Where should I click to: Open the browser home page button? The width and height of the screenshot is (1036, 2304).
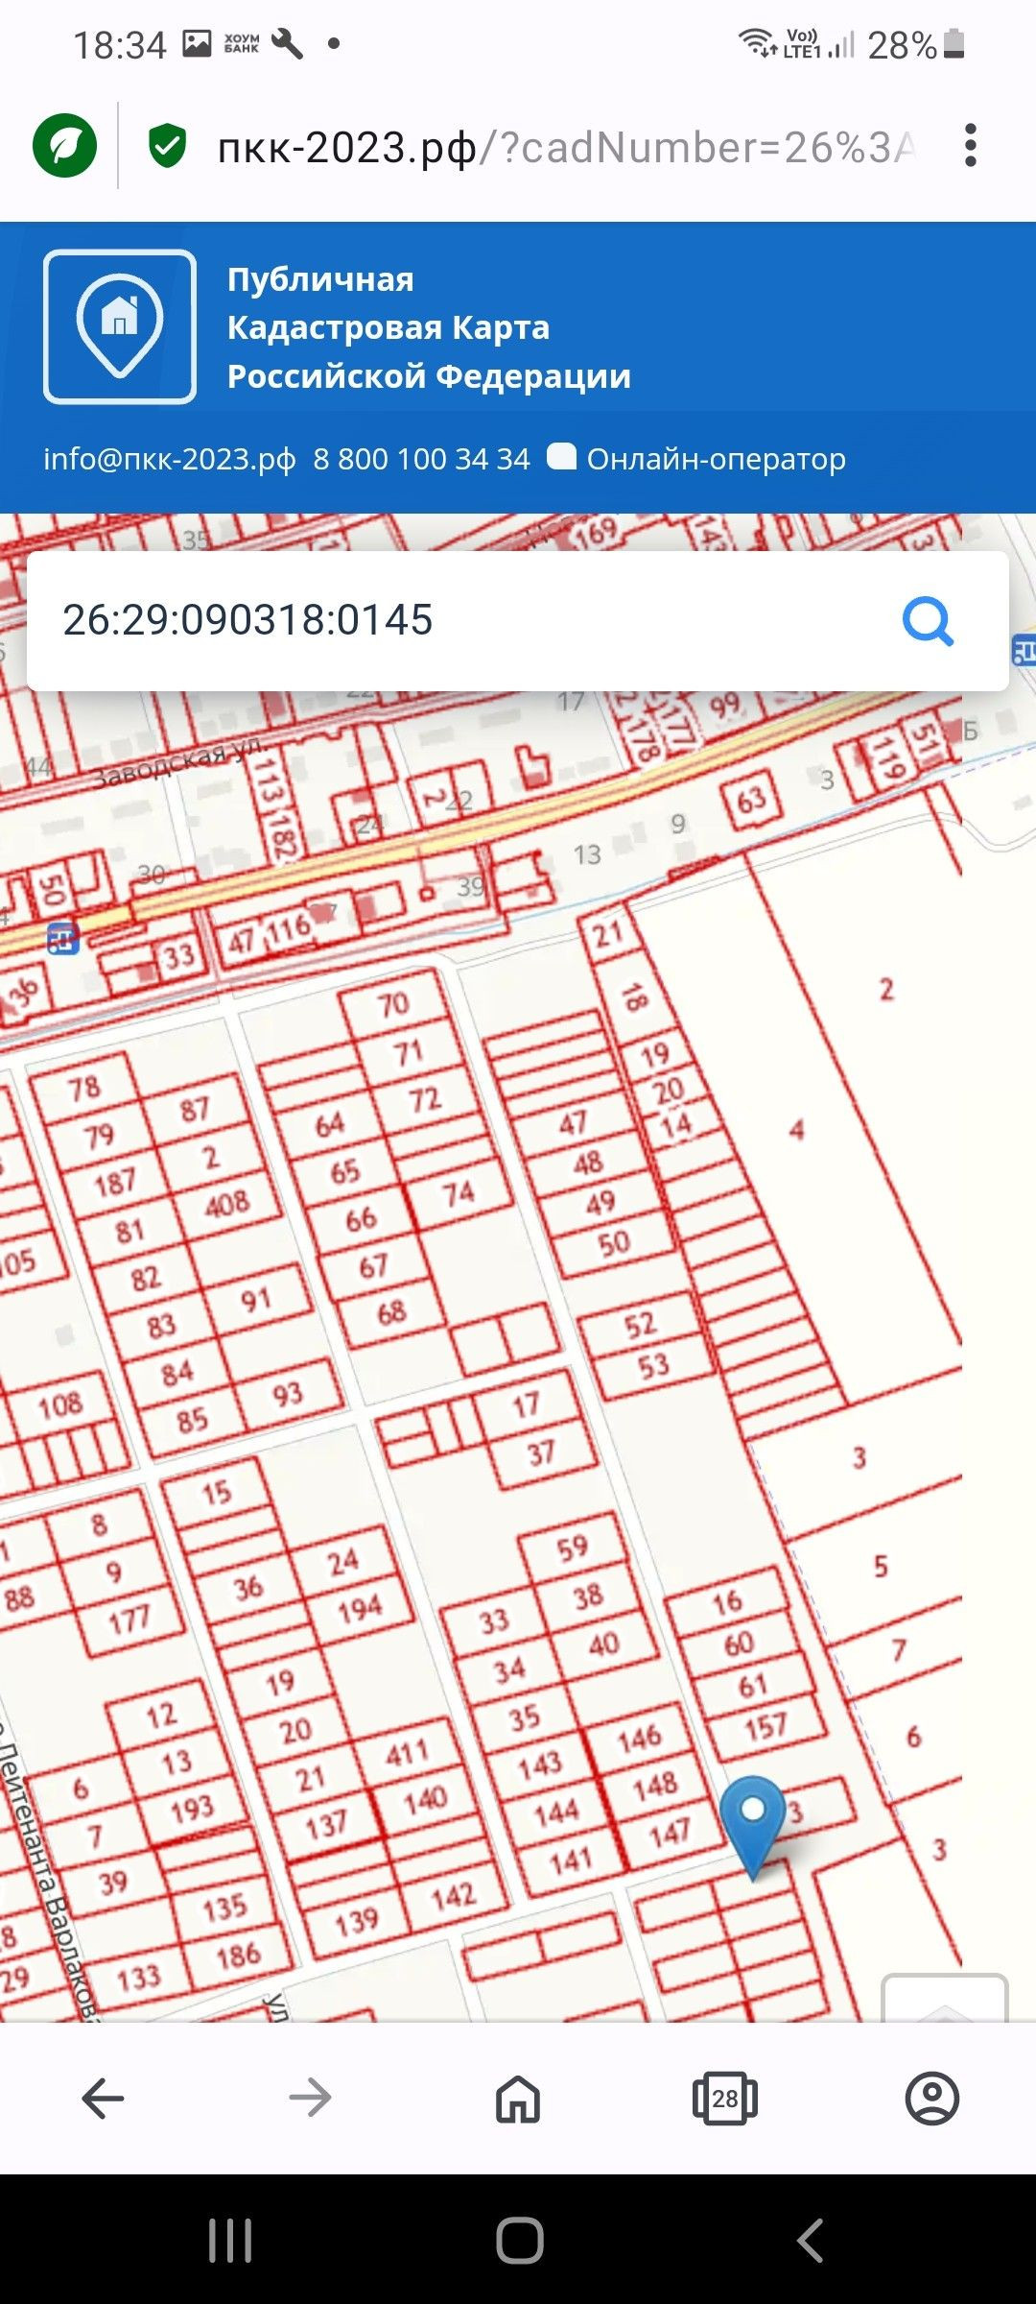tap(518, 2099)
